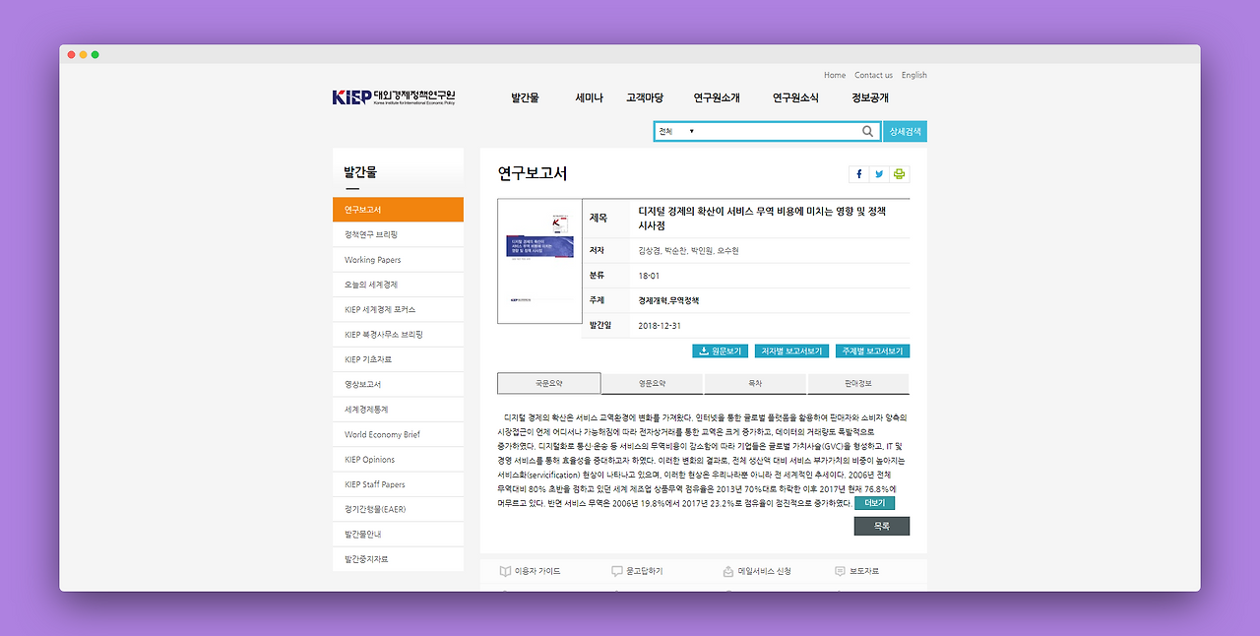Viewport: 1260px width, 636px height.
Task: Click the 발간물 sidebar heading
Action: click(360, 172)
